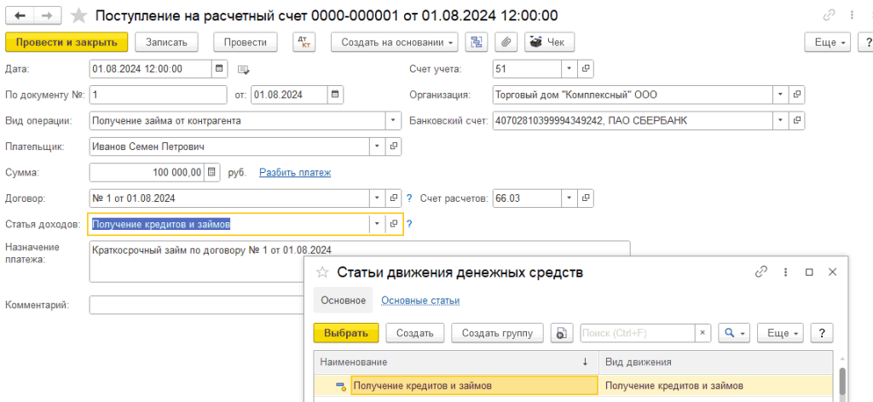Expand the Счет учета dropdown
Viewport: 873px width, 402px height.
(x=569, y=69)
